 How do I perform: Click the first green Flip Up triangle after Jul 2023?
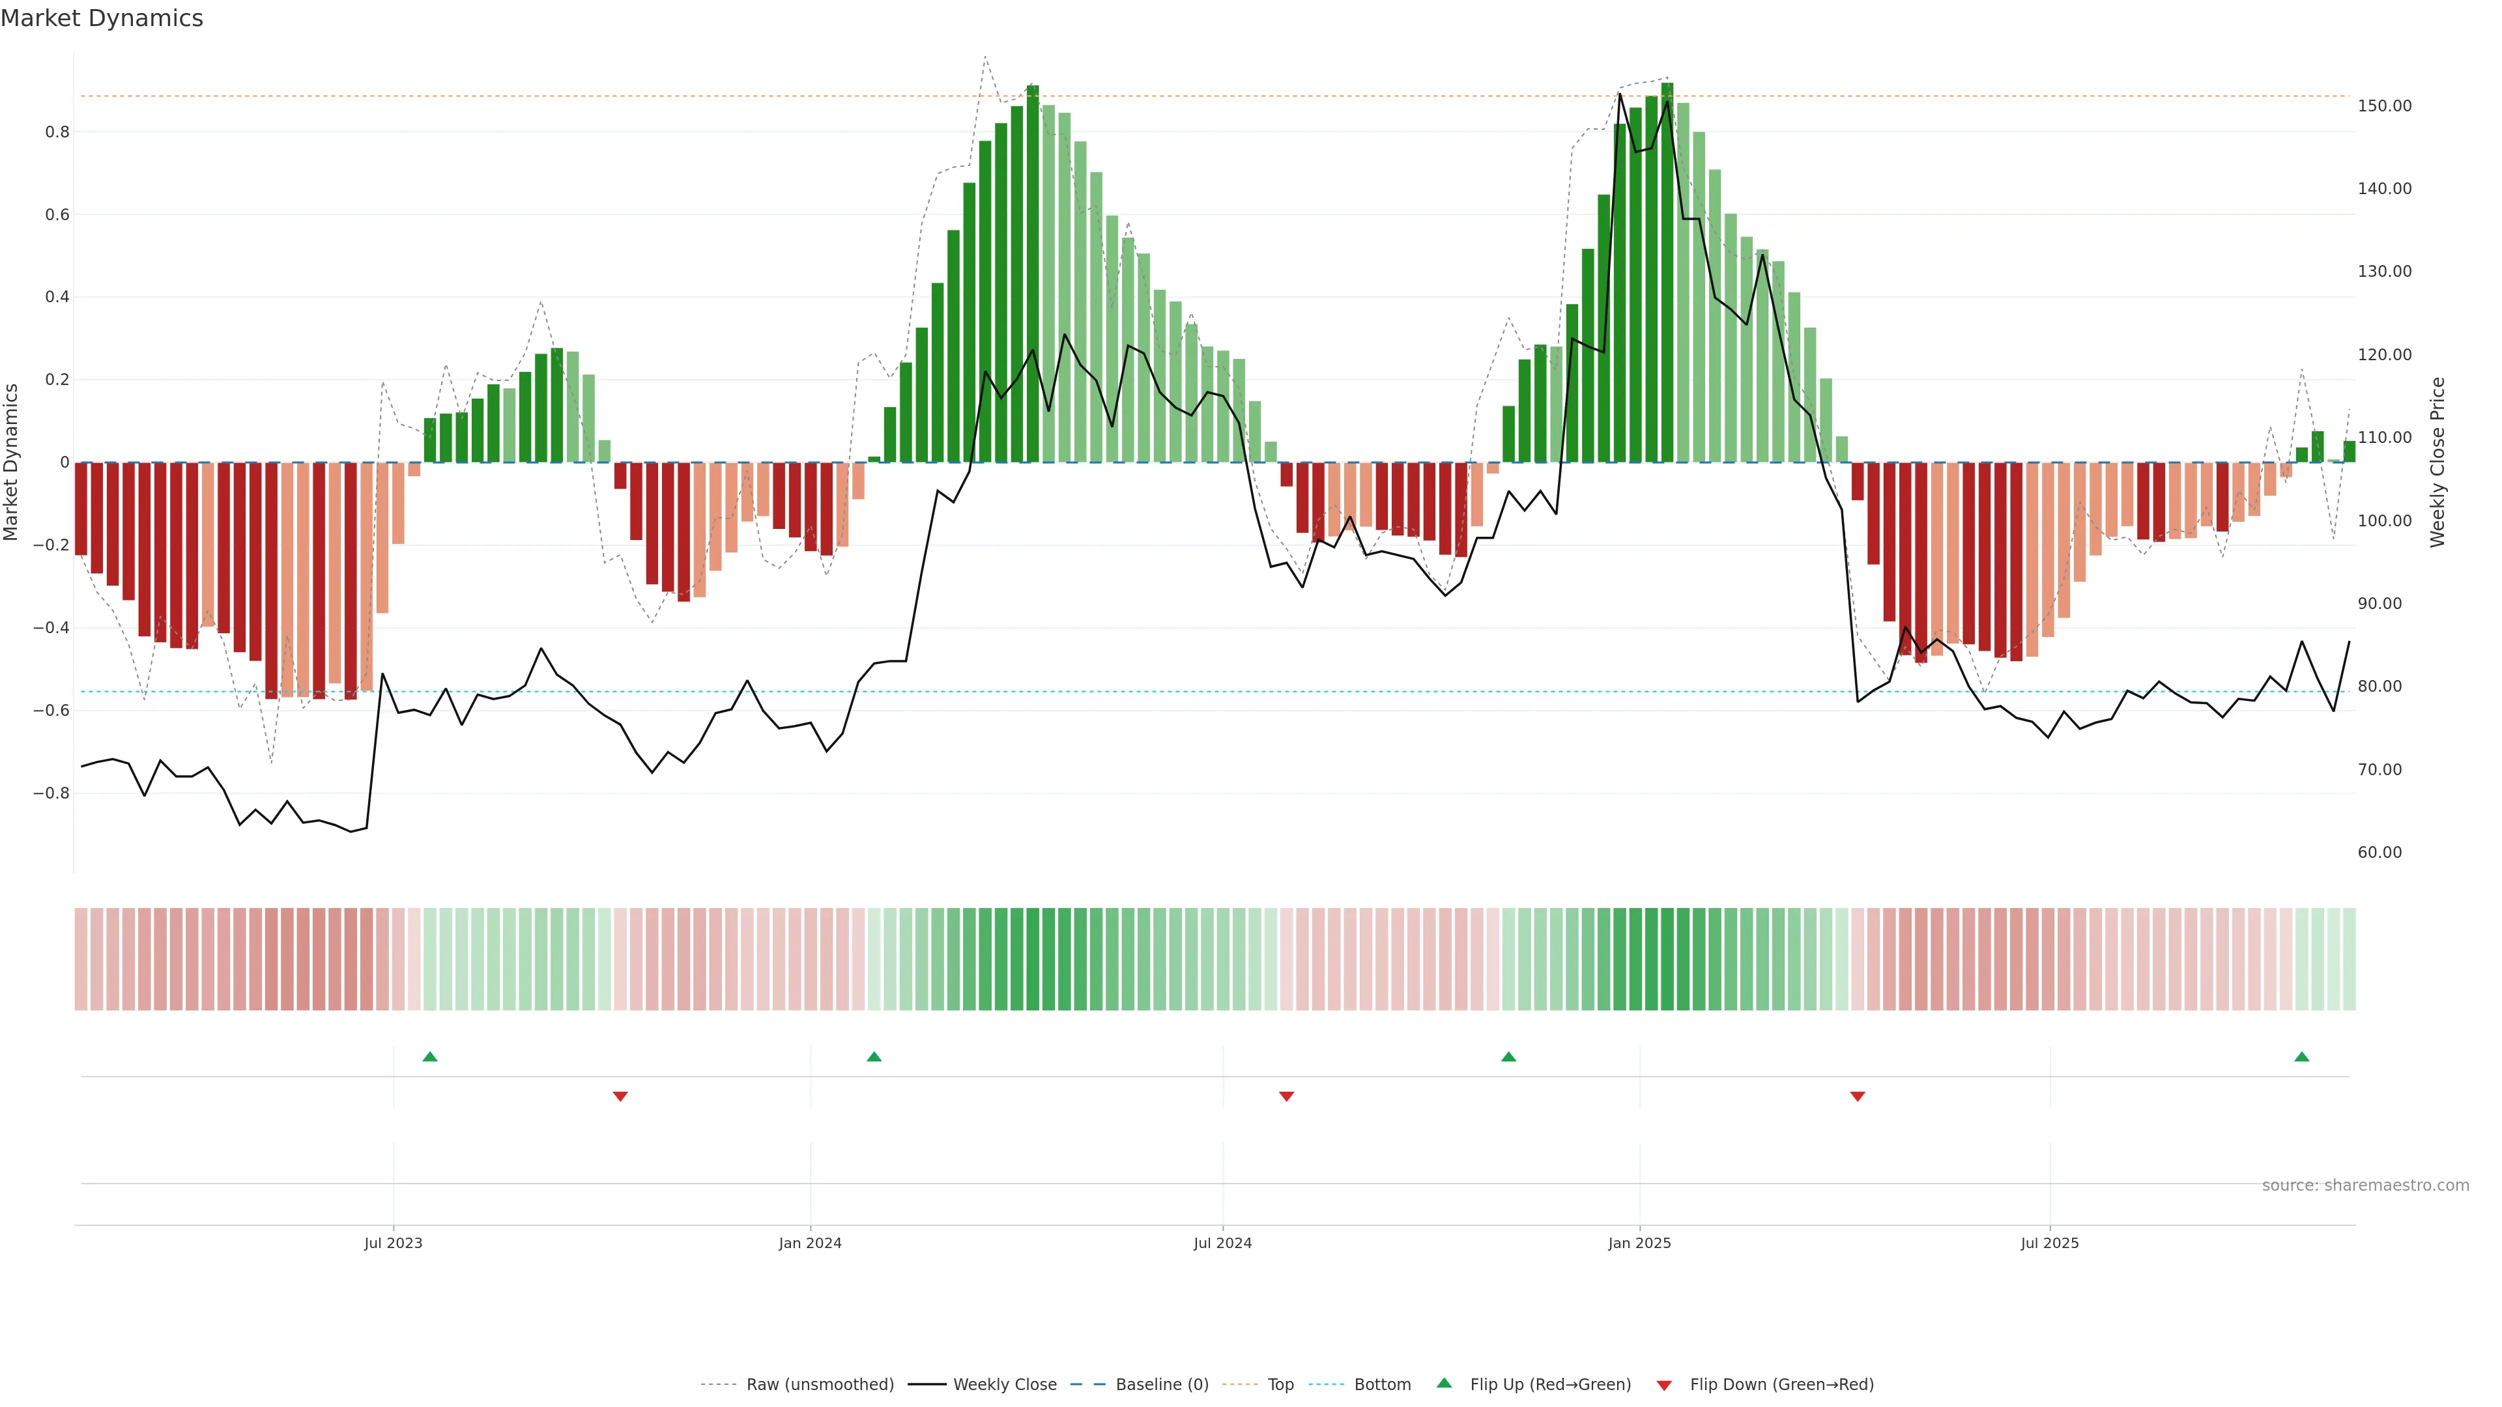coord(430,1057)
